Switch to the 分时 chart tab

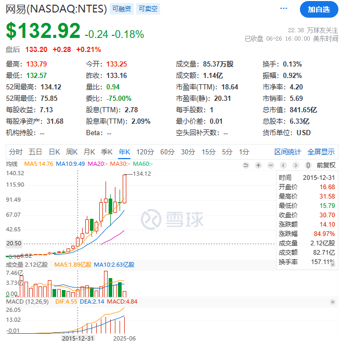[x=16, y=152]
